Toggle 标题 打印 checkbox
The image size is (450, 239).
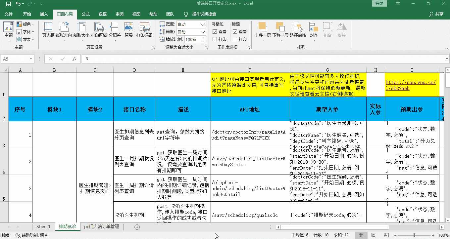click(235, 39)
